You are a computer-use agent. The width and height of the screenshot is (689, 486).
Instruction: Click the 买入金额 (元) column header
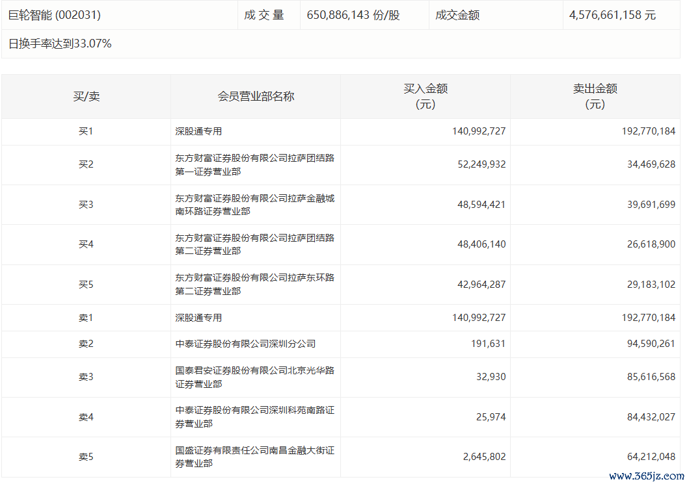[426, 96]
